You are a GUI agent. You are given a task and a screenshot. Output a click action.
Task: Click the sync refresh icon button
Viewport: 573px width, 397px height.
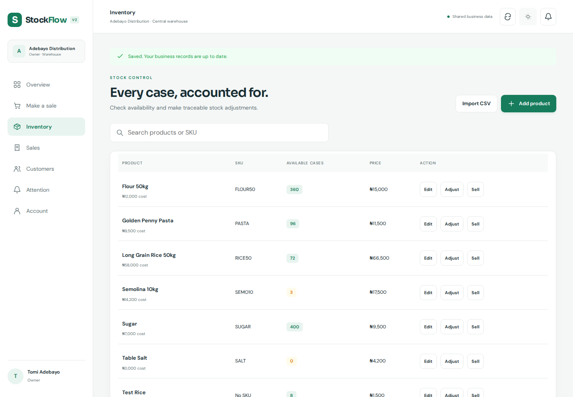(508, 17)
